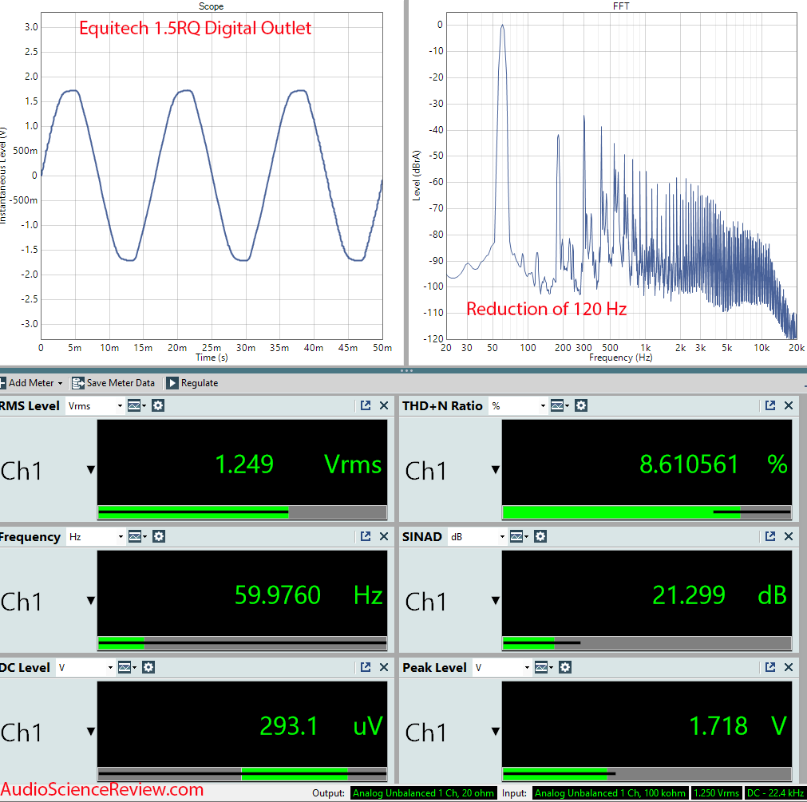
Task: Click the panel splitter grip dots
Action: click(x=406, y=370)
